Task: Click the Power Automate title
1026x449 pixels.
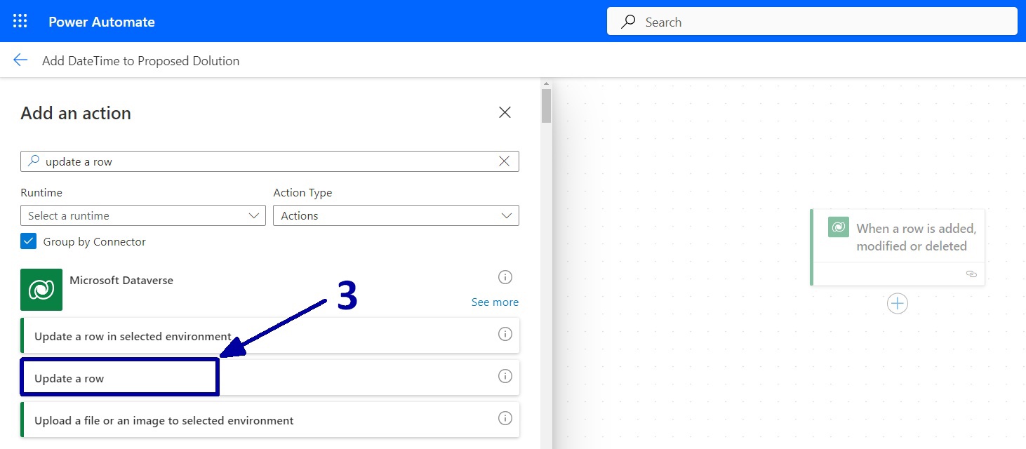Action: coord(102,22)
